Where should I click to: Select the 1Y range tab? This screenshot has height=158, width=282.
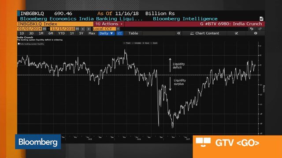pos(72,33)
